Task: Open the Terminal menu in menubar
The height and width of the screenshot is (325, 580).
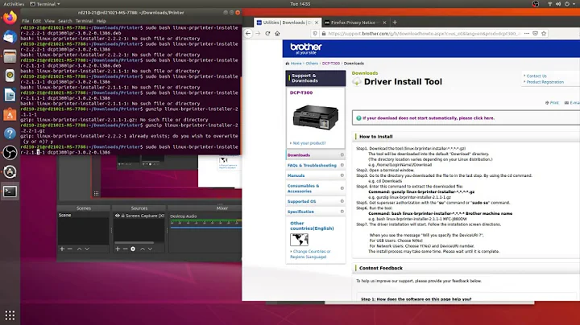Action: tap(85, 21)
